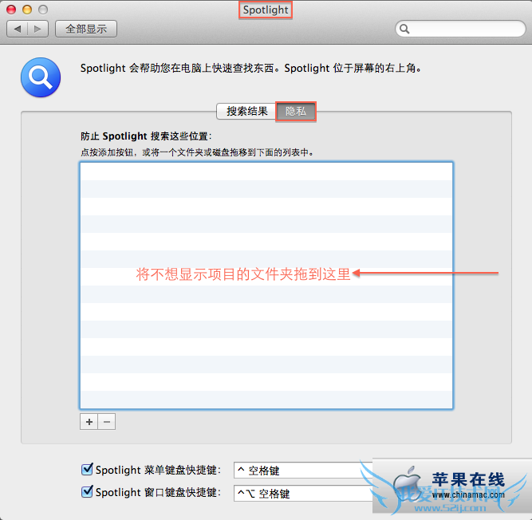Image resolution: width=532 pixels, height=520 pixels.
Task: Toggle Spotlight 菜单键盘快捷键 checkbox
Action: click(87, 470)
